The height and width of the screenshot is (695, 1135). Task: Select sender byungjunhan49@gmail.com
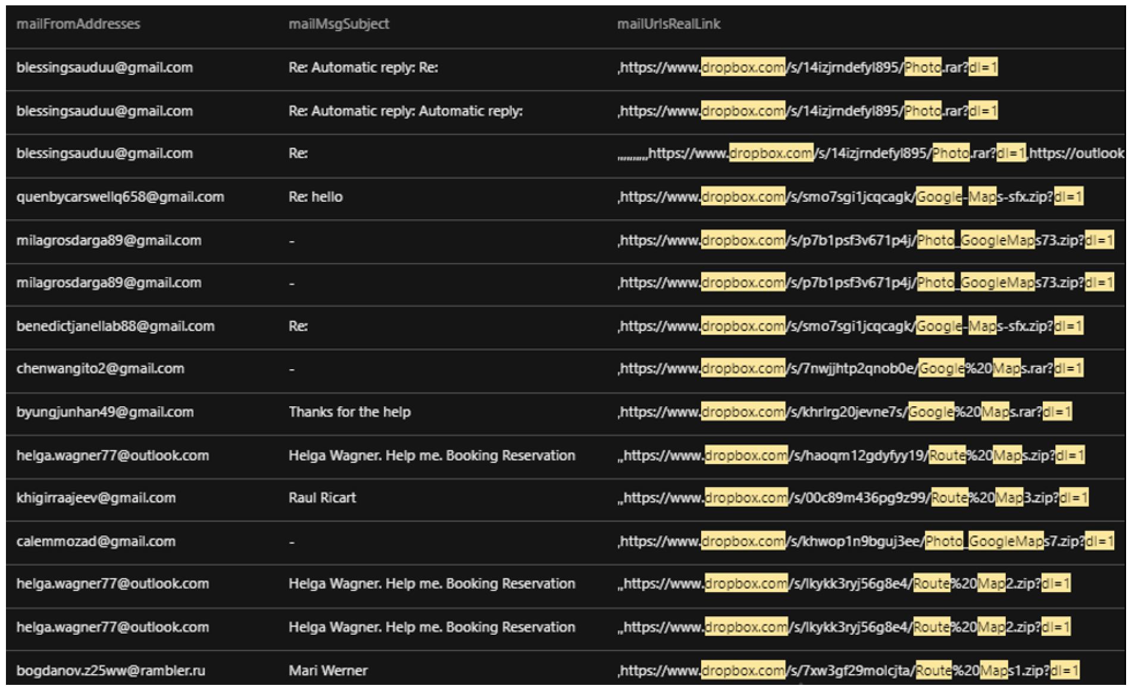click(105, 412)
